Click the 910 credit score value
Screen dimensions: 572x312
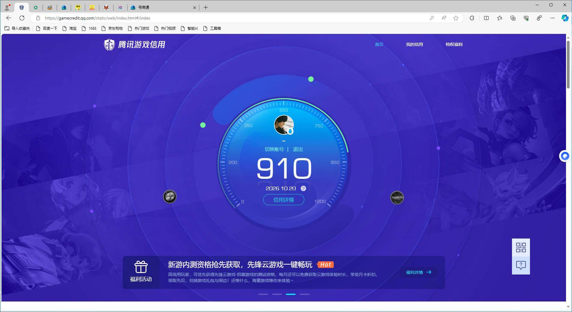pyautogui.click(x=284, y=169)
